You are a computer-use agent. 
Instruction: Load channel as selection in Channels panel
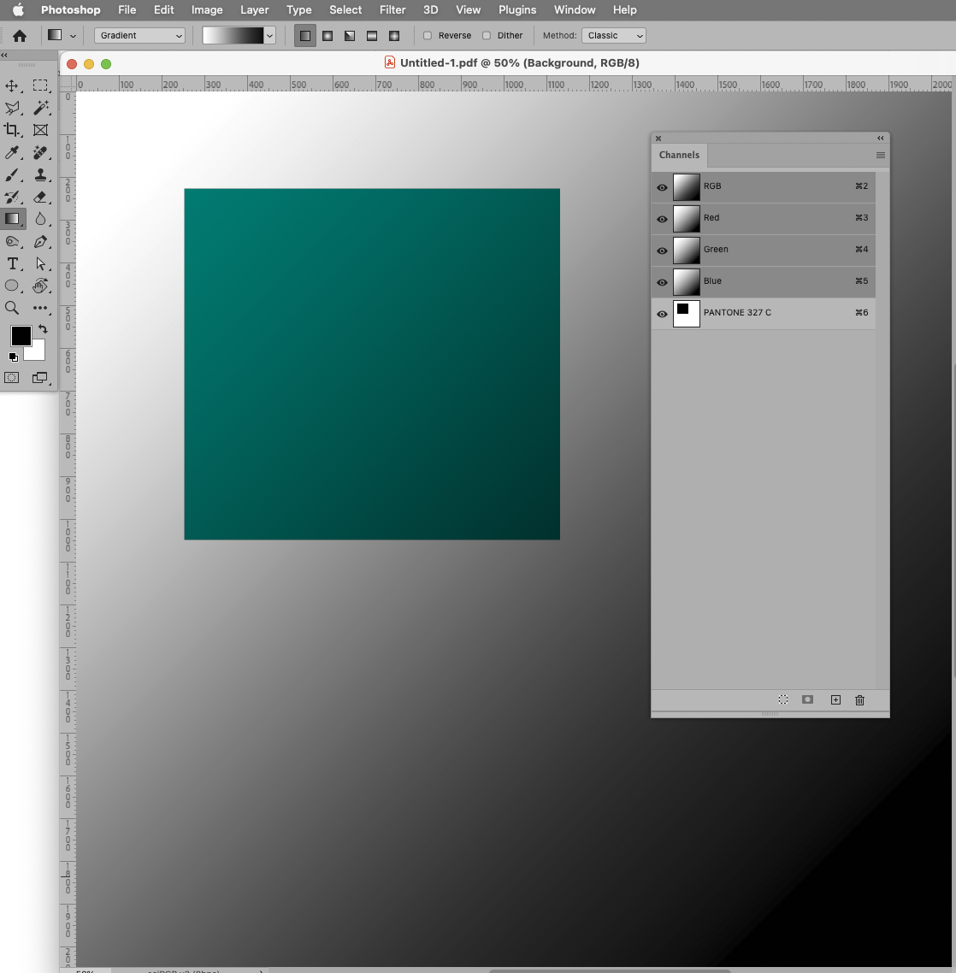point(782,700)
